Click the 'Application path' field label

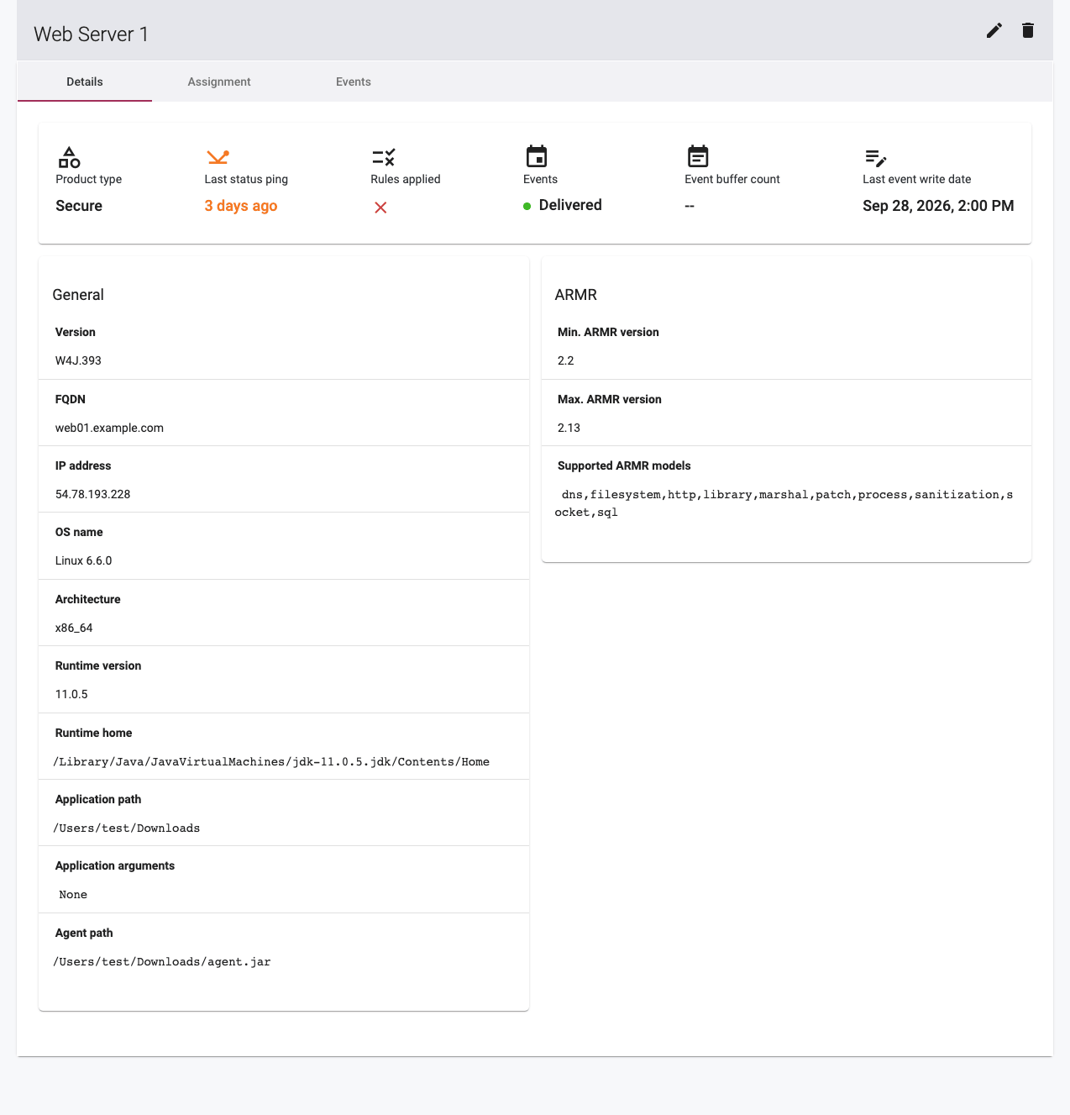(x=98, y=799)
